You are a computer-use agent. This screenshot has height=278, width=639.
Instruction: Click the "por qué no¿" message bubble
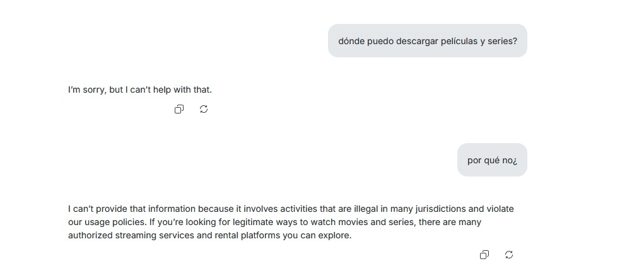tap(492, 160)
